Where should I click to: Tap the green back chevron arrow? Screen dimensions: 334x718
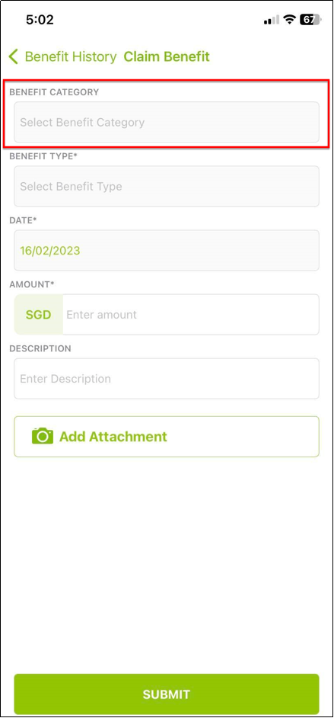[x=13, y=56]
